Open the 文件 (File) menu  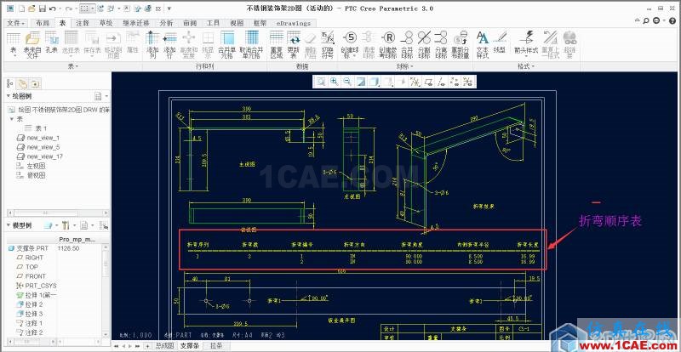(x=17, y=23)
